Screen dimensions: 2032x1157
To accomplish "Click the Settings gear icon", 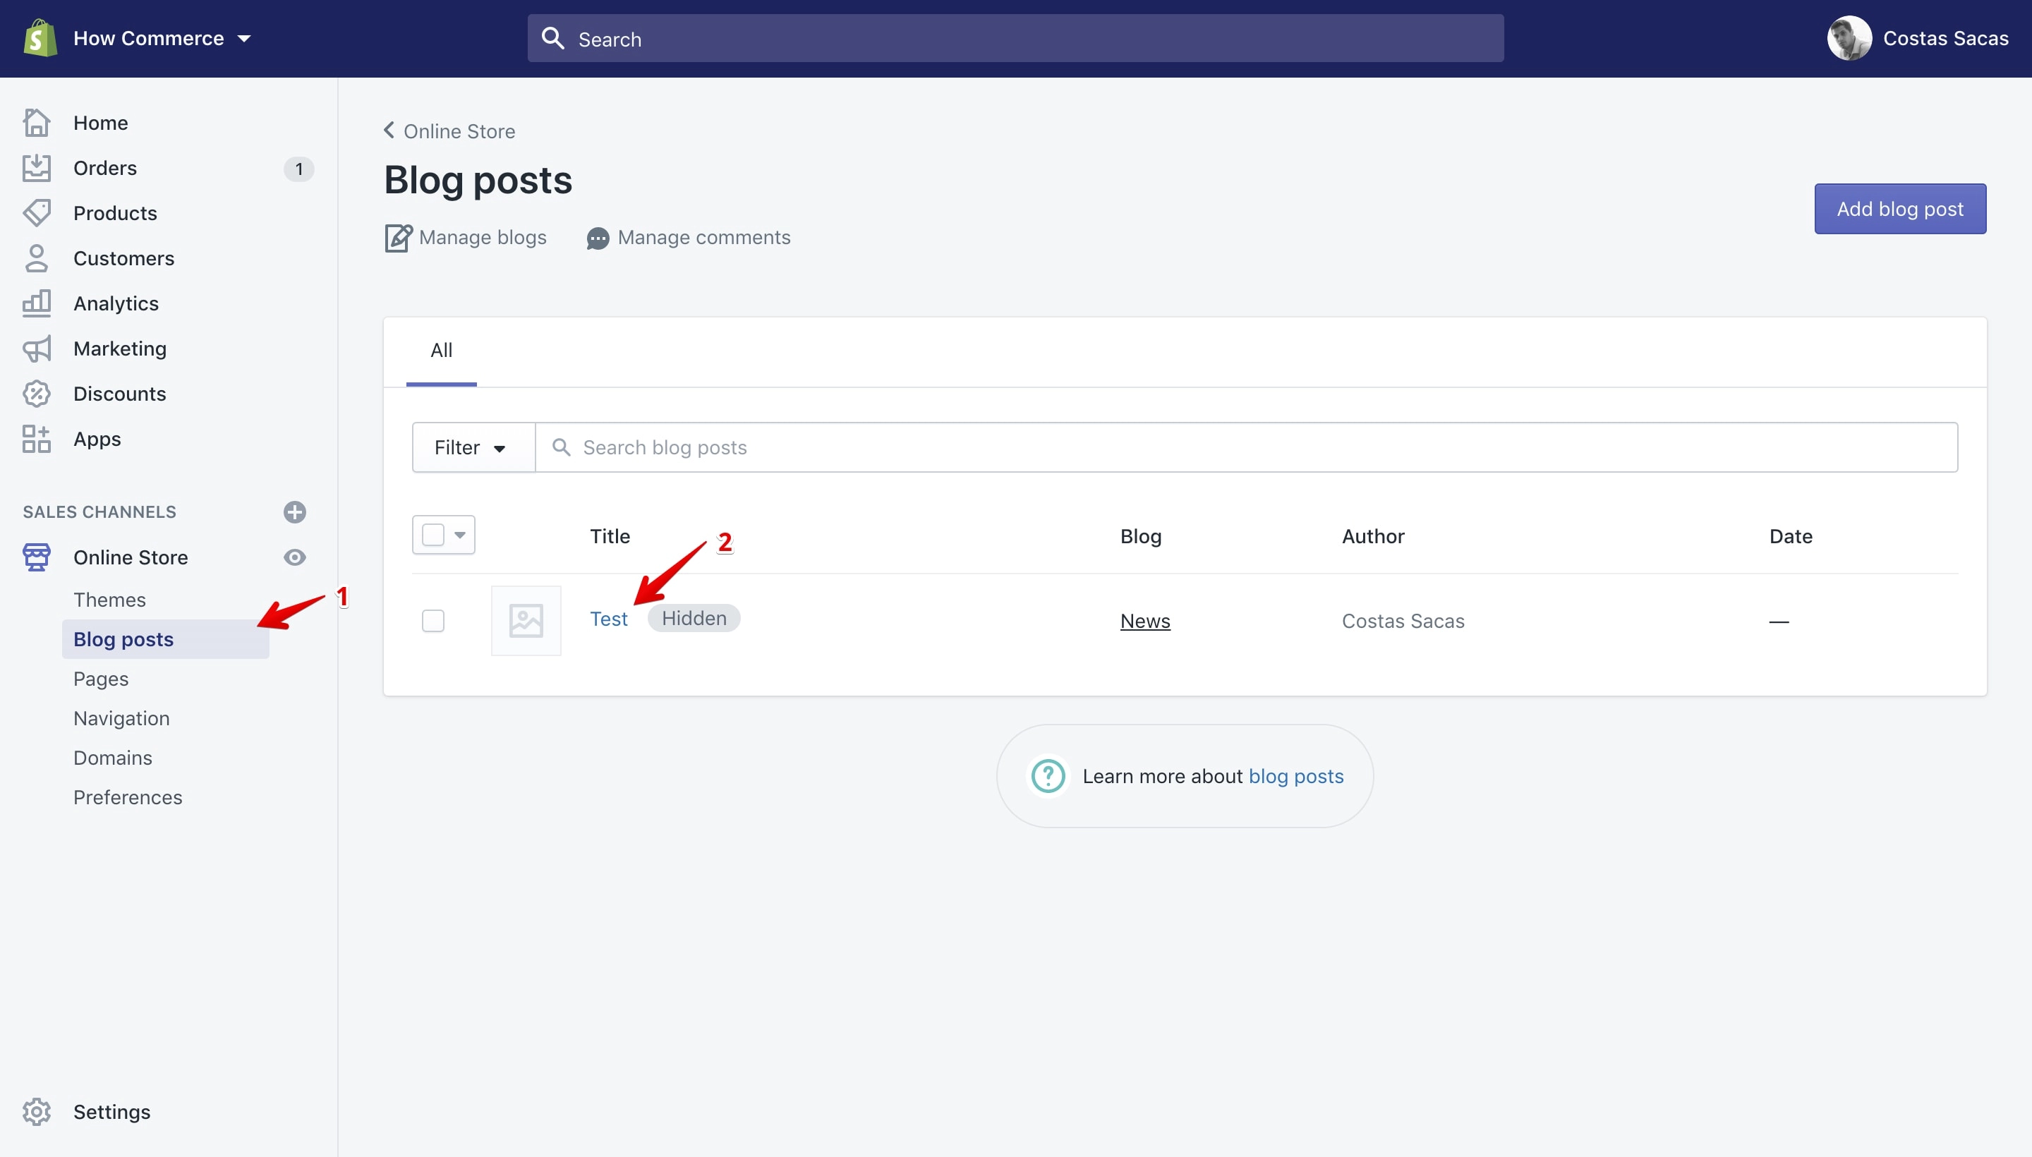I will pyautogui.click(x=37, y=1111).
